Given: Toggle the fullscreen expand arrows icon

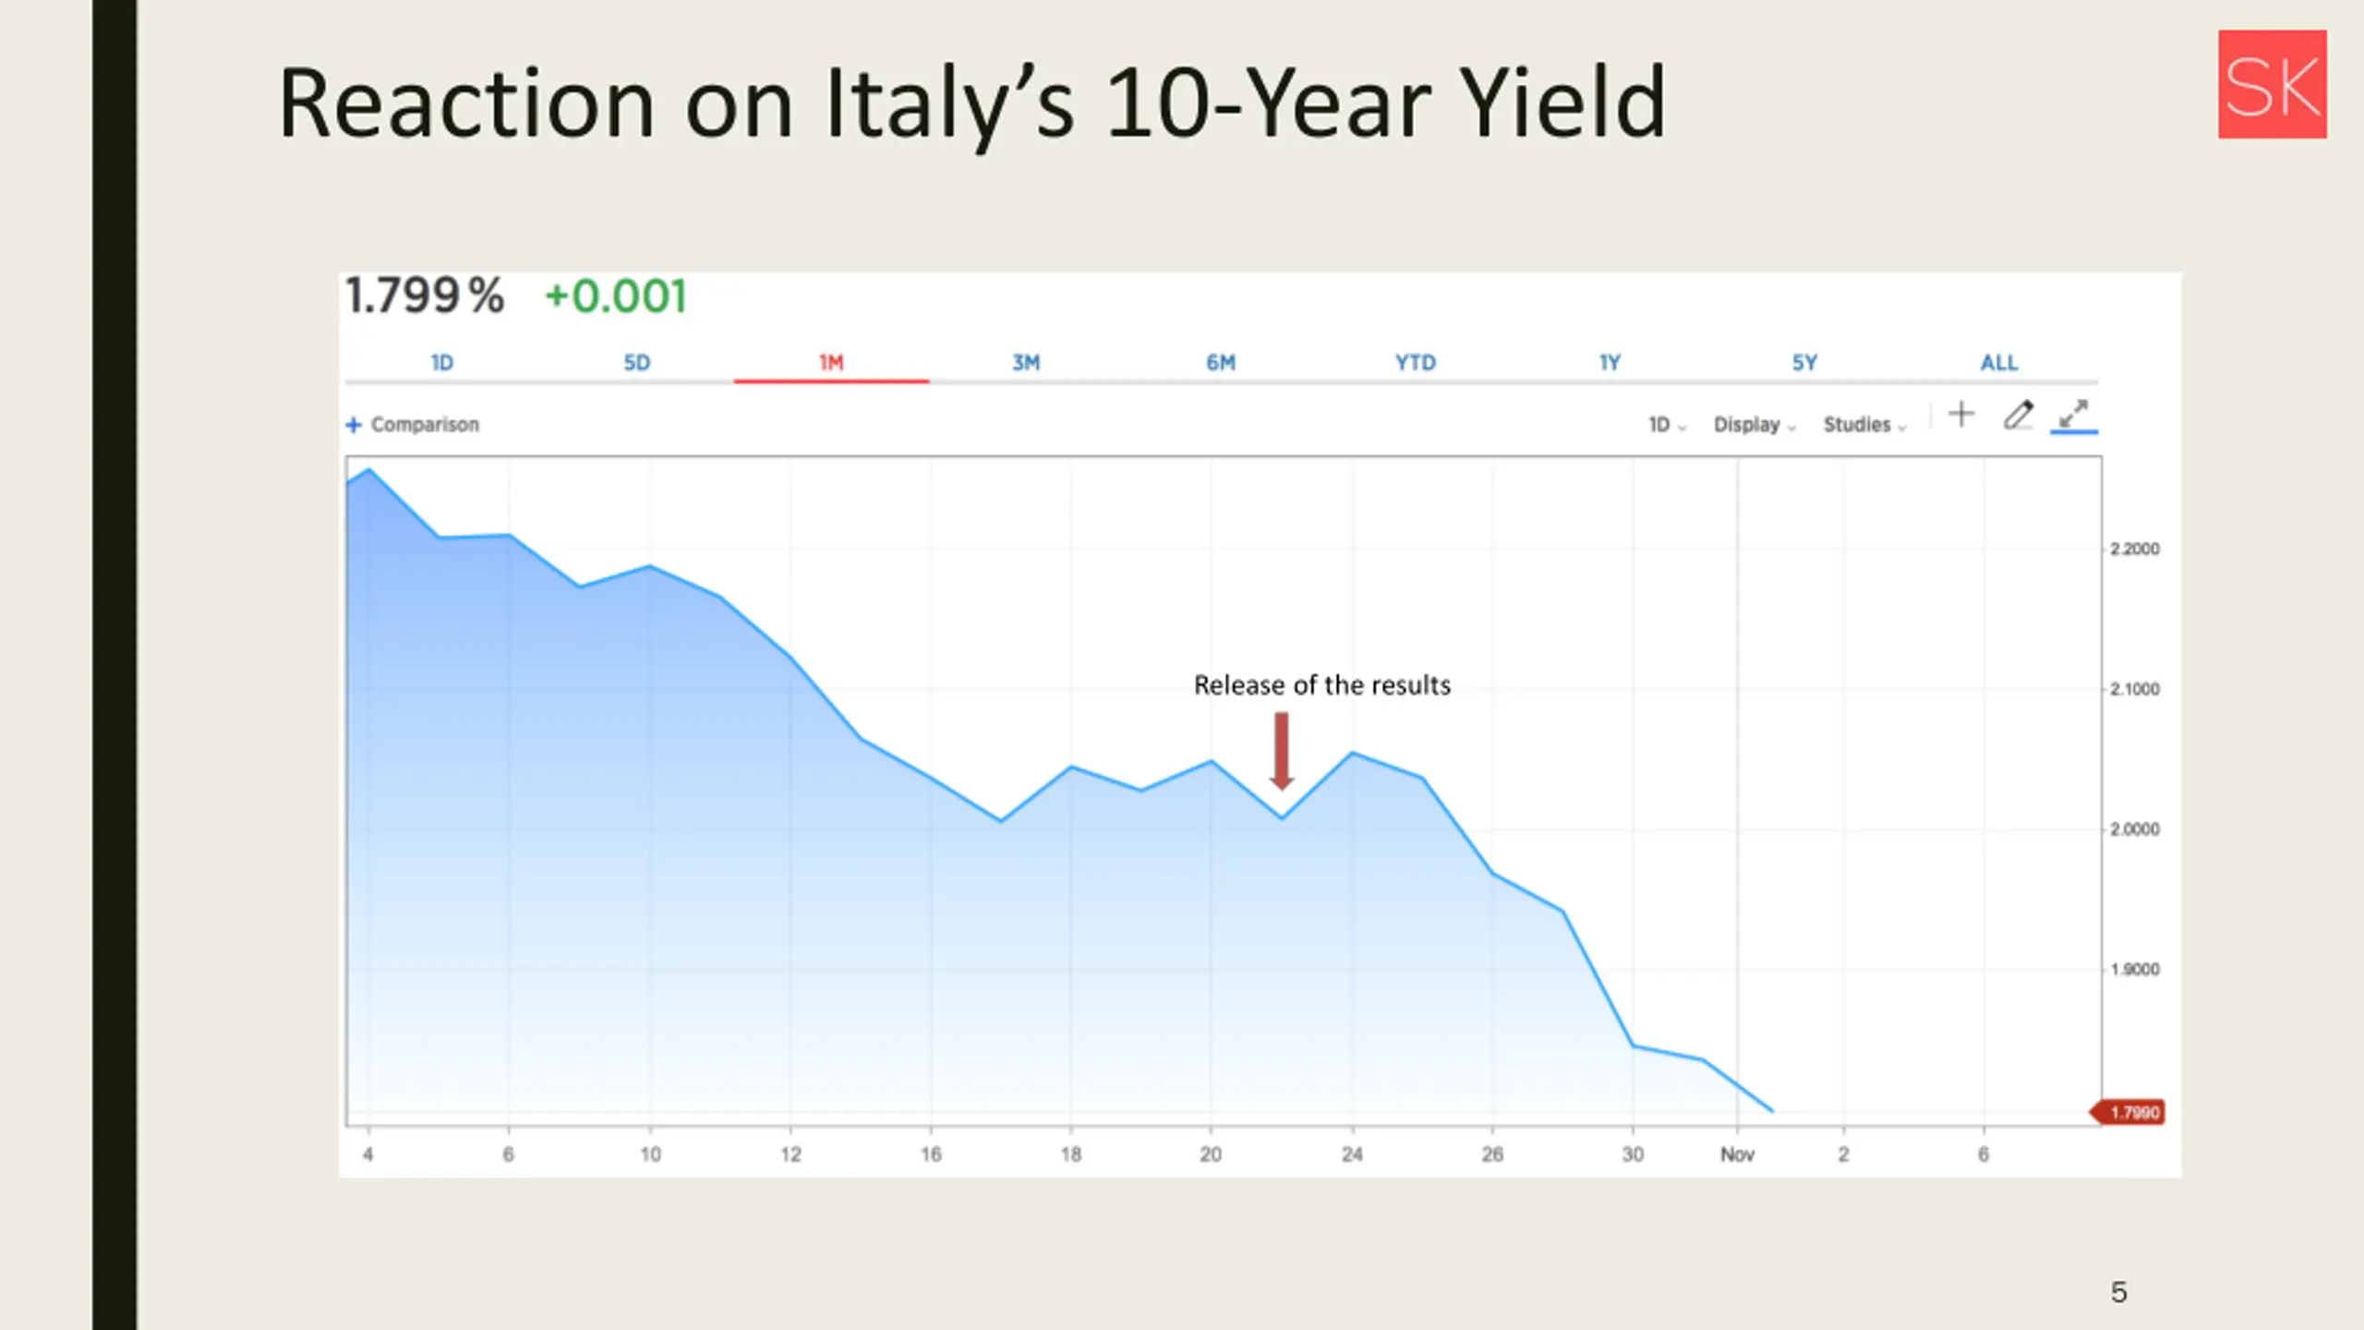Looking at the screenshot, I should [x=2074, y=414].
